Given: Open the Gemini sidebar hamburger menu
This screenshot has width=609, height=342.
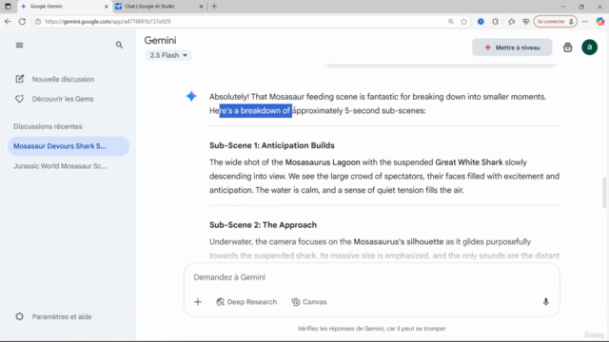Looking at the screenshot, I should [x=19, y=46].
